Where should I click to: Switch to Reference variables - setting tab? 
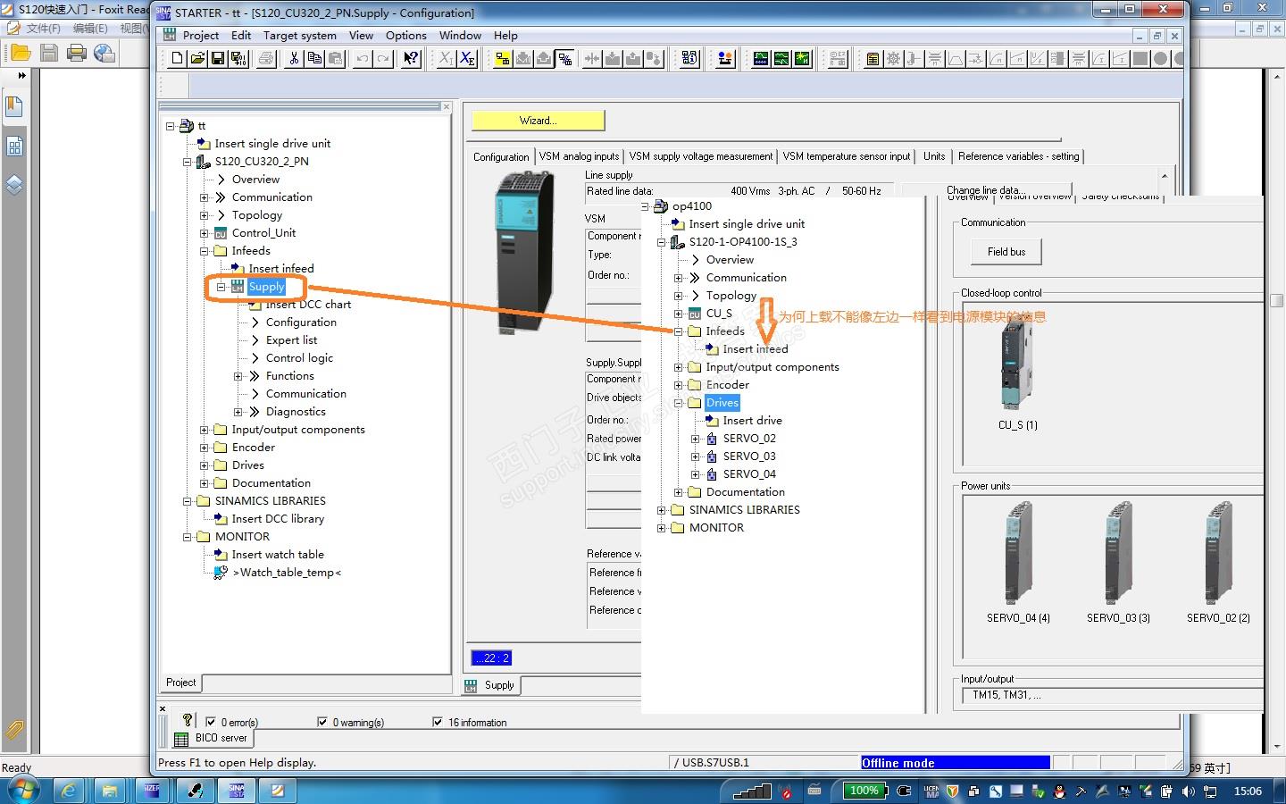pos(1018,156)
